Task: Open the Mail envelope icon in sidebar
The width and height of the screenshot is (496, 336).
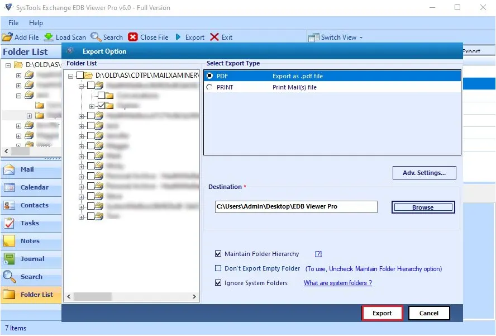Action: pos(9,170)
